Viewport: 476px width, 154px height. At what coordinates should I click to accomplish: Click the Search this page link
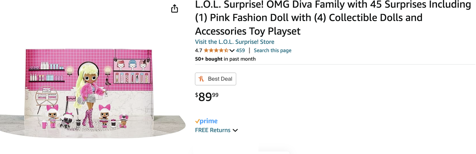coord(273,50)
